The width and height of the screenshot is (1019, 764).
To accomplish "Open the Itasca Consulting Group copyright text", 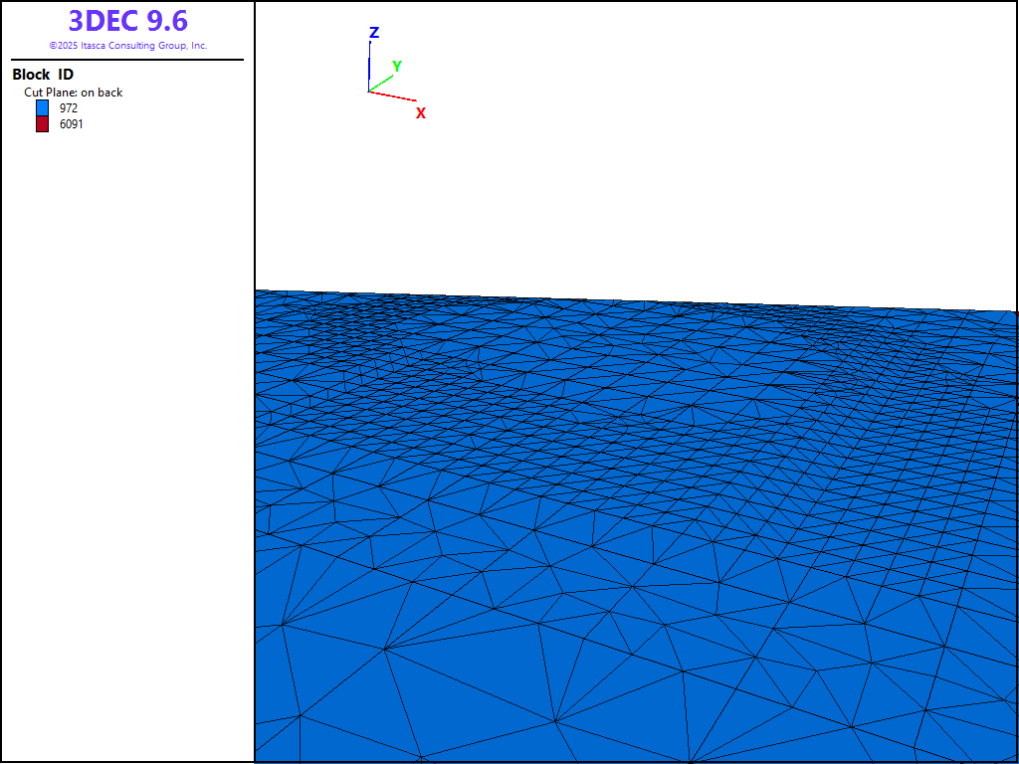I will click(x=127, y=46).
